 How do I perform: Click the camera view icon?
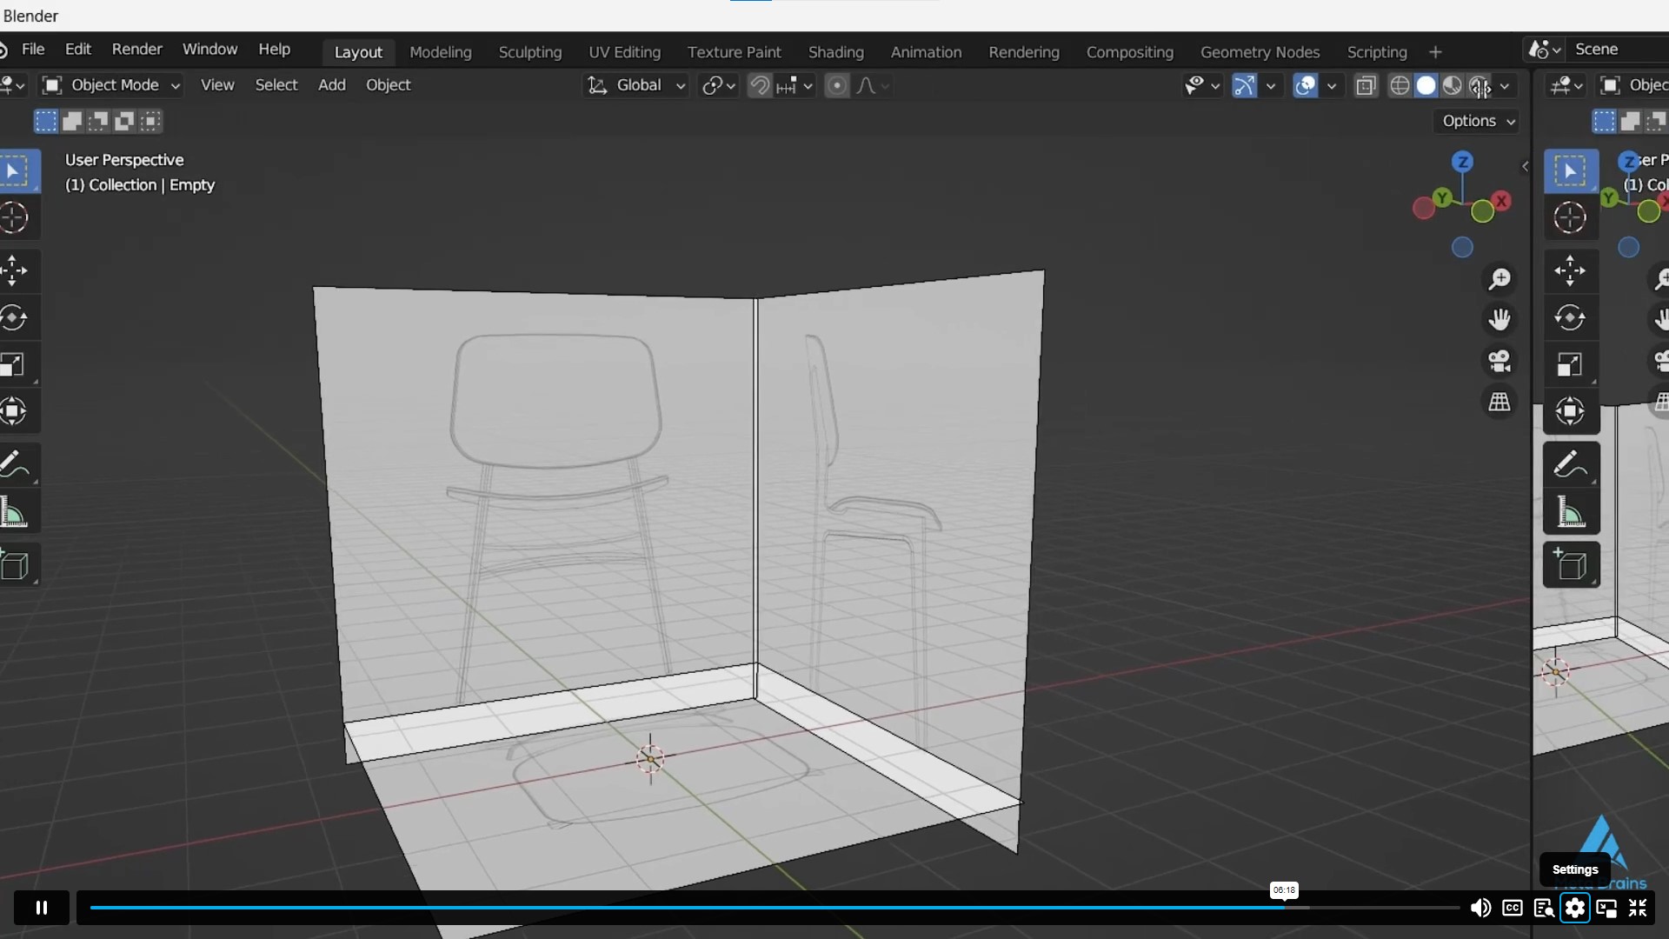(1499, 360)
